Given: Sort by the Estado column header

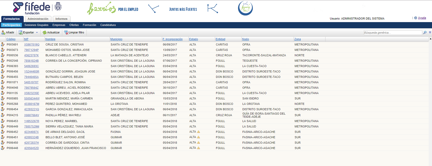Looking at the screenshot, I should [x=193, y=39].
